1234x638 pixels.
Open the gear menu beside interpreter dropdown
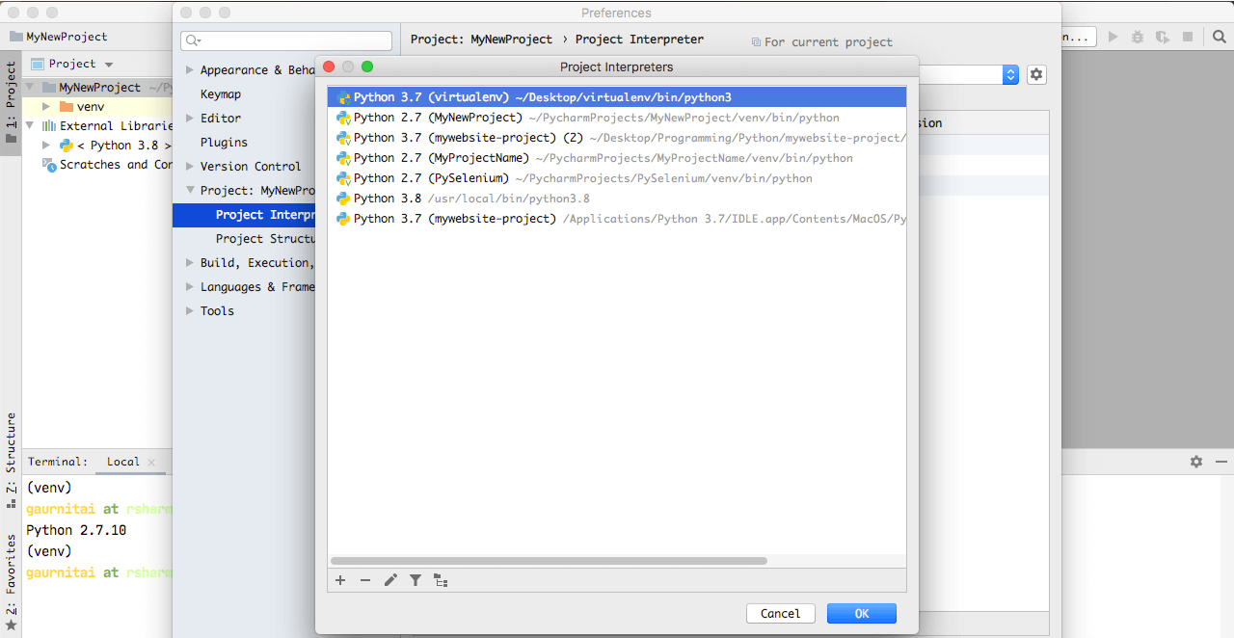pyautogui.click(x=1036, y=74)
